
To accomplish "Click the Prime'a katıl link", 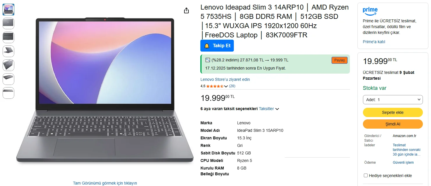I will pyautogui.click(x=374, y=42).
